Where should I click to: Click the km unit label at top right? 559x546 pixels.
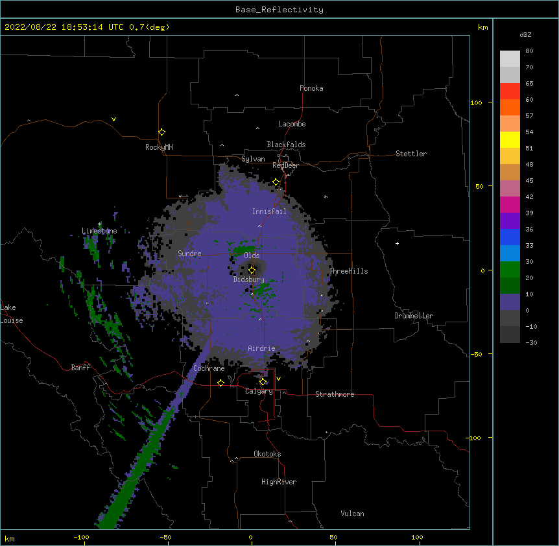coord(483,27)
